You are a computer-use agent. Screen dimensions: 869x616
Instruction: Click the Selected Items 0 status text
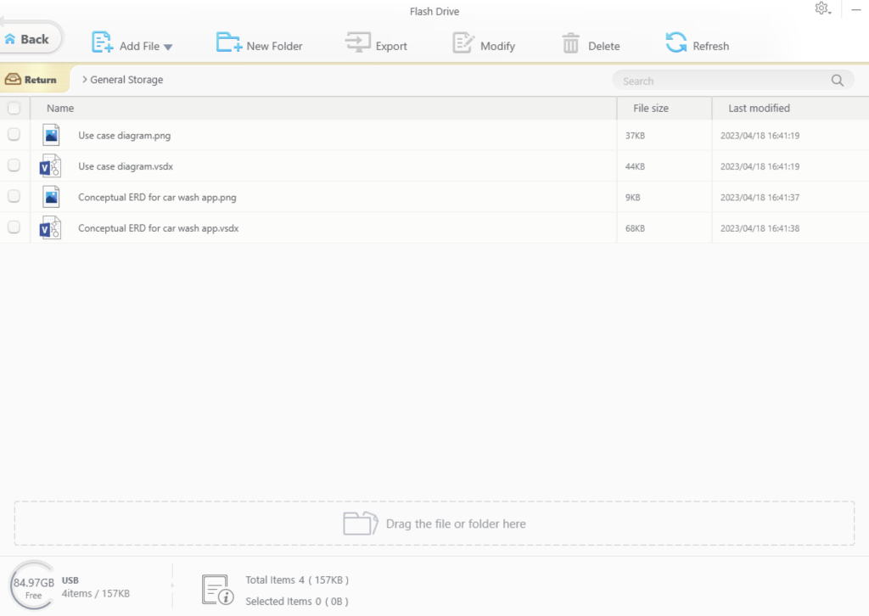point(297,601)
